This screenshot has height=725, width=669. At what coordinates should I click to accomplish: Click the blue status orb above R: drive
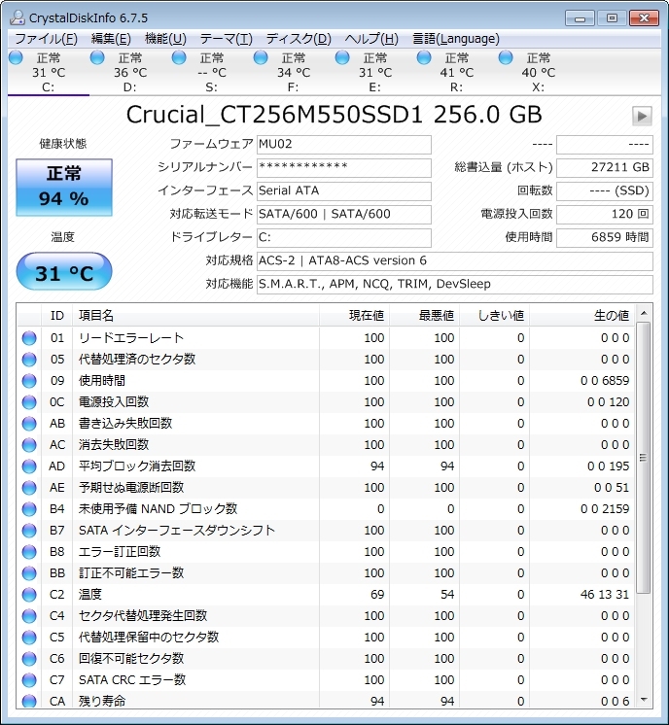tap(424, 57)
